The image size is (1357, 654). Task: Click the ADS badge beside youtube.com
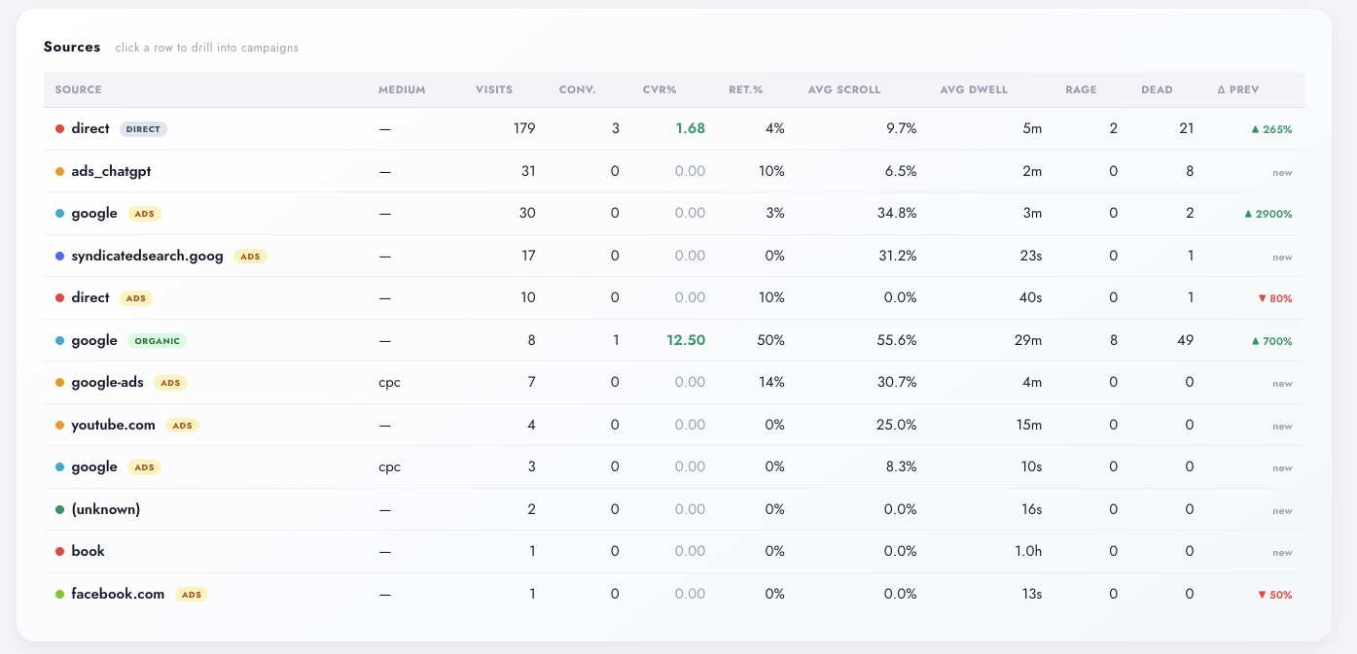pos(182,426)
